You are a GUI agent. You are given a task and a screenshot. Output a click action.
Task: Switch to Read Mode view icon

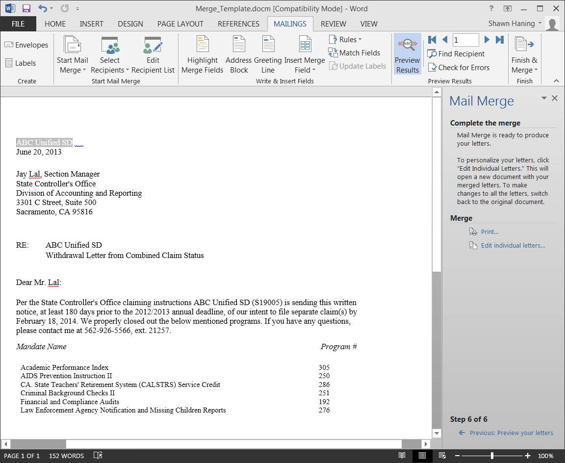[x=402, y=456]
